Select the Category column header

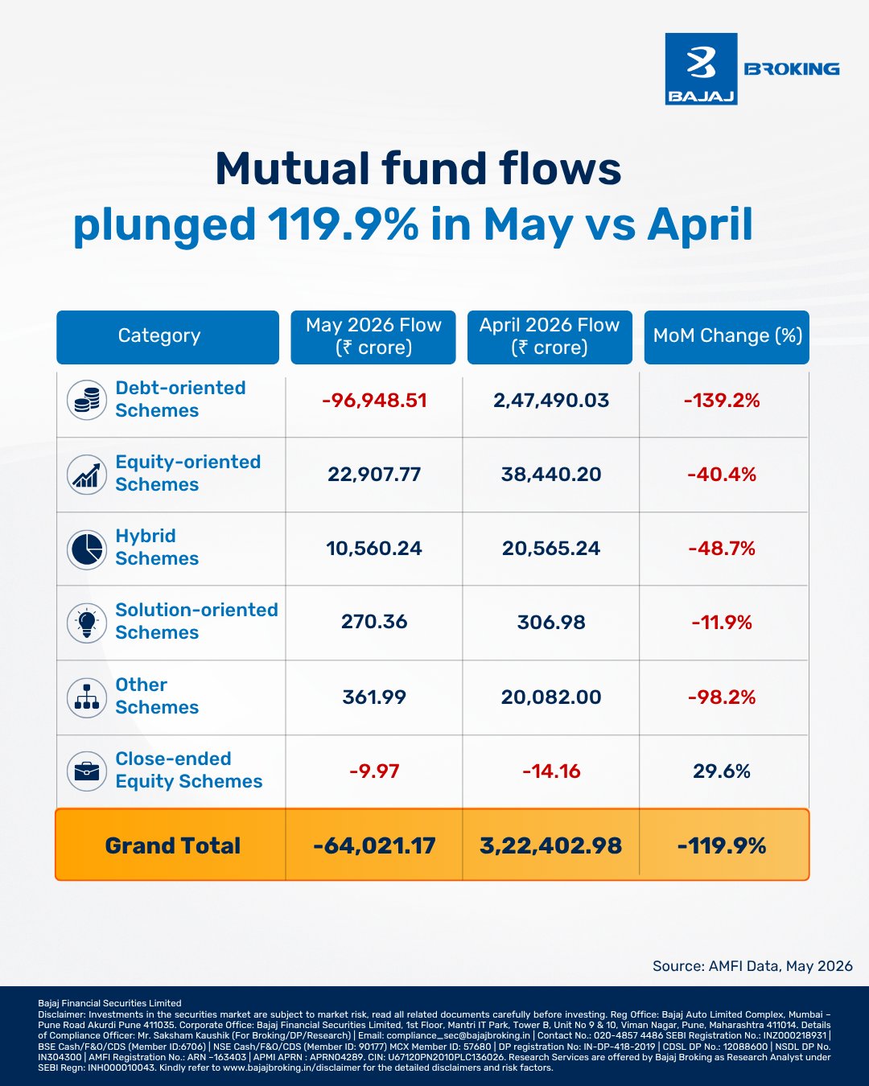pyautogui.click(x=167, y=337)
